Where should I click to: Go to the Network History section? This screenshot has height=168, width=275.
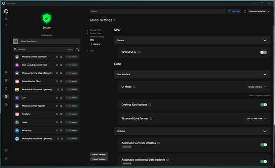pyautogui.click(x=97, y=37)
